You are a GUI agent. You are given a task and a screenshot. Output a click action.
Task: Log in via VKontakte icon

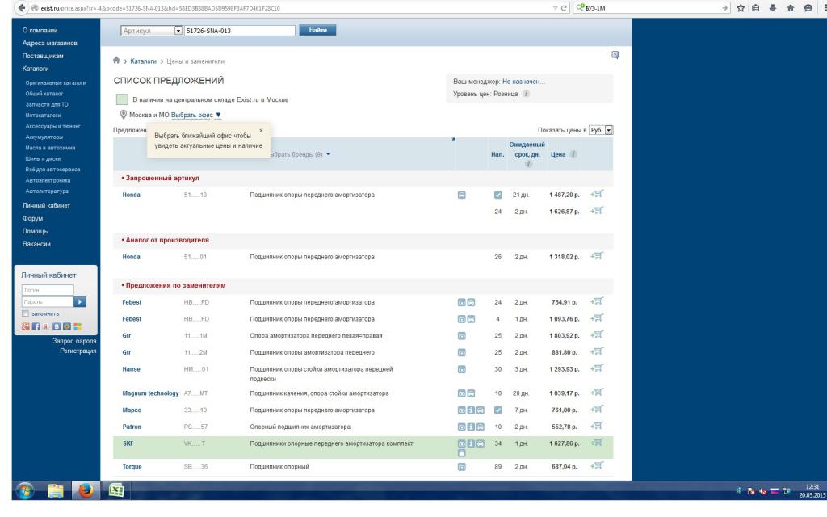(57, 326)
